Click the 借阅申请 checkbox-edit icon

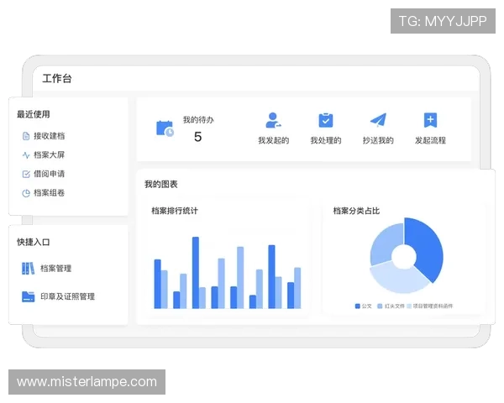pos(26,174)
